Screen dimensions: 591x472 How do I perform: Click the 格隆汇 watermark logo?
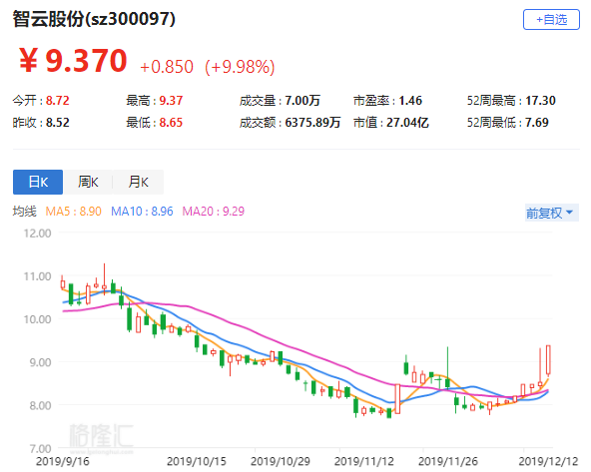(101, 437)
